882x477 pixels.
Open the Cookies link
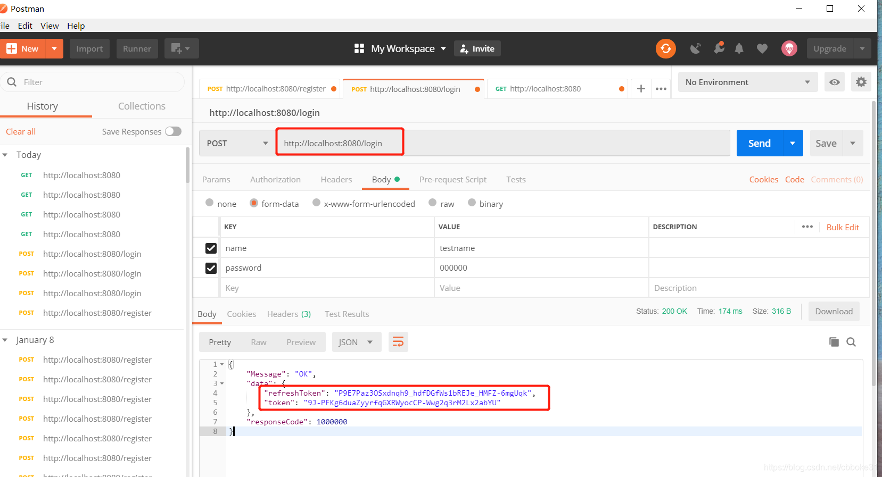click(763, 179)
